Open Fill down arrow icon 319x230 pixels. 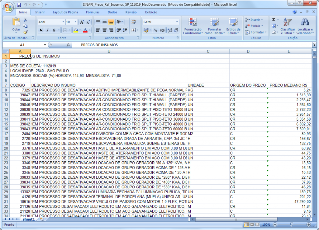coord(274,26)
